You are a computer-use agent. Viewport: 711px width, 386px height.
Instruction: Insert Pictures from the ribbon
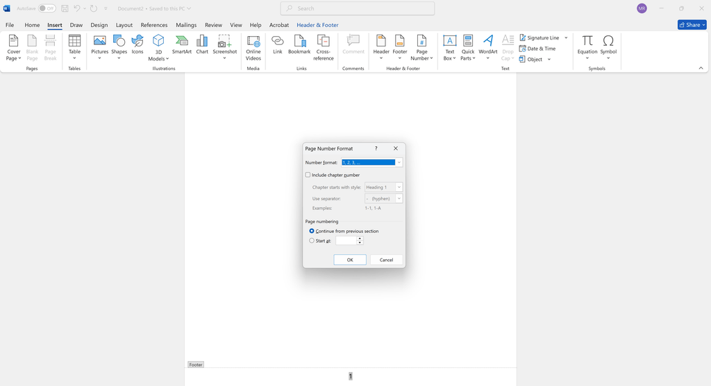point(100,48)
